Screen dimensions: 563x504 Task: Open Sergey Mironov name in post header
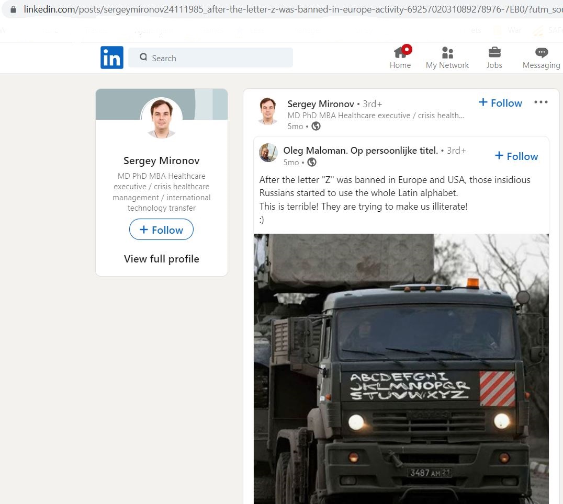[x=321, y=104]
